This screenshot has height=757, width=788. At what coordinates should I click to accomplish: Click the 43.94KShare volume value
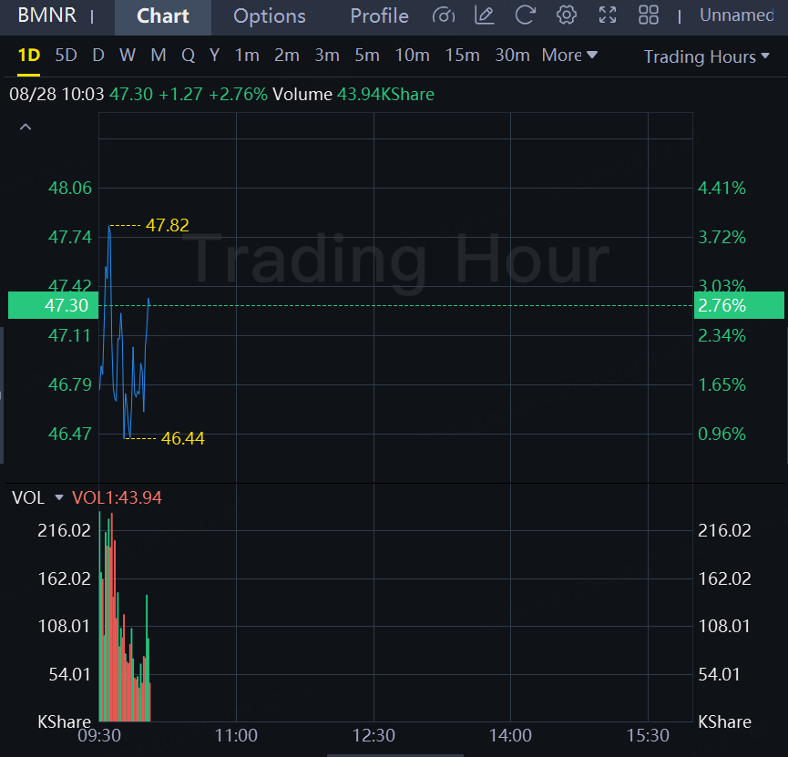[x=385, y=95]
